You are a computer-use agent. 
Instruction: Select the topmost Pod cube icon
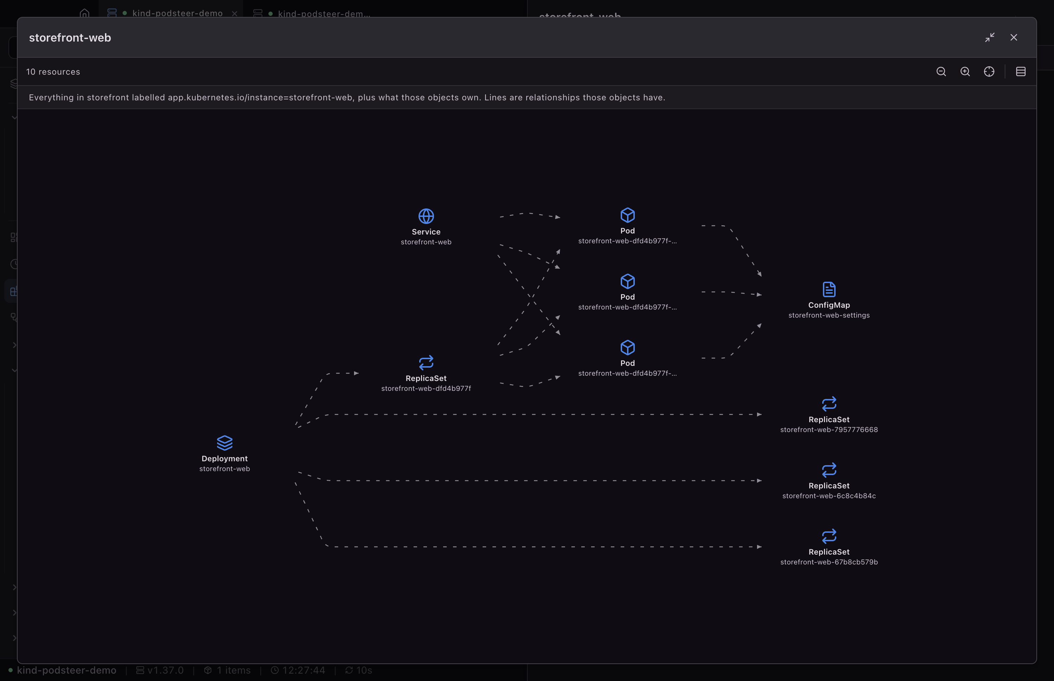(x=627, y=215)
